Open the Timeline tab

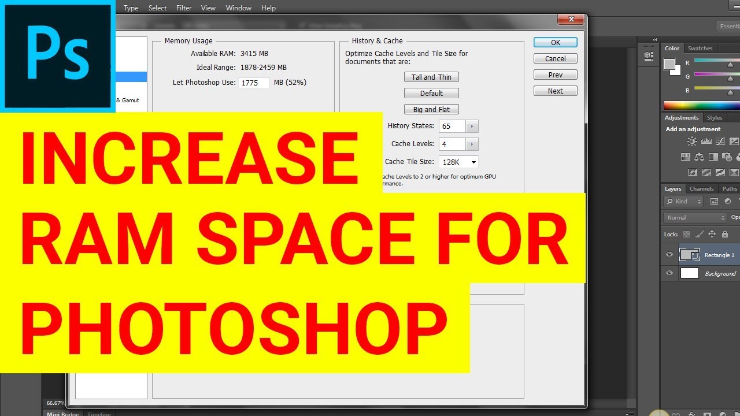tap(98, 414)
